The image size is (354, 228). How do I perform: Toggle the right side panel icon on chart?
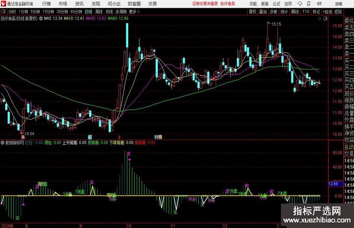(x=325, y=19)
